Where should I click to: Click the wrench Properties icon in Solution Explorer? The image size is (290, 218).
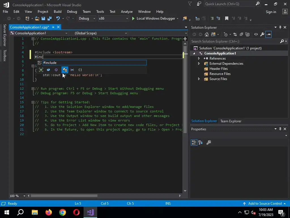pyautogui.click(x=262, y=34)
